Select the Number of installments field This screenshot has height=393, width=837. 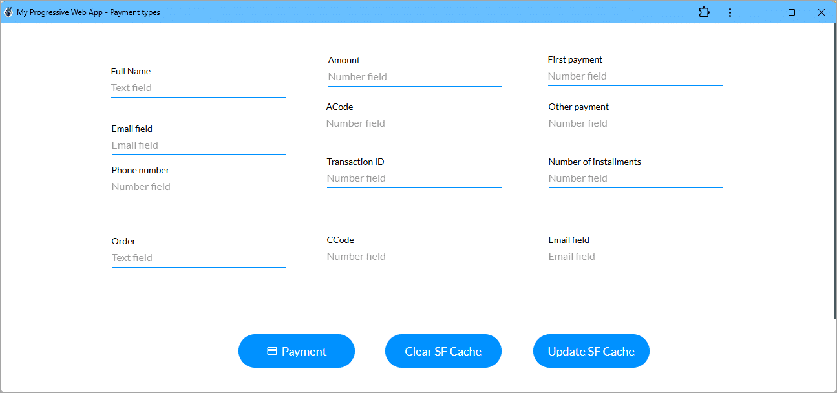tap(635, 178)
